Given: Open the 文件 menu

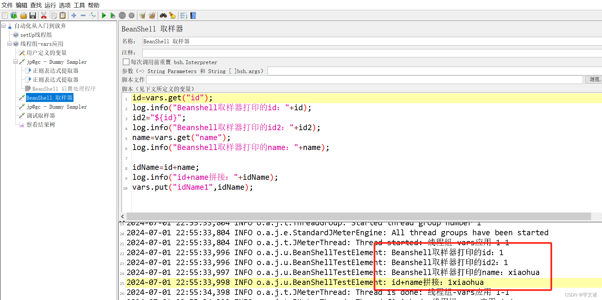Looking at the screenshot, I should (x=7, y=5).
